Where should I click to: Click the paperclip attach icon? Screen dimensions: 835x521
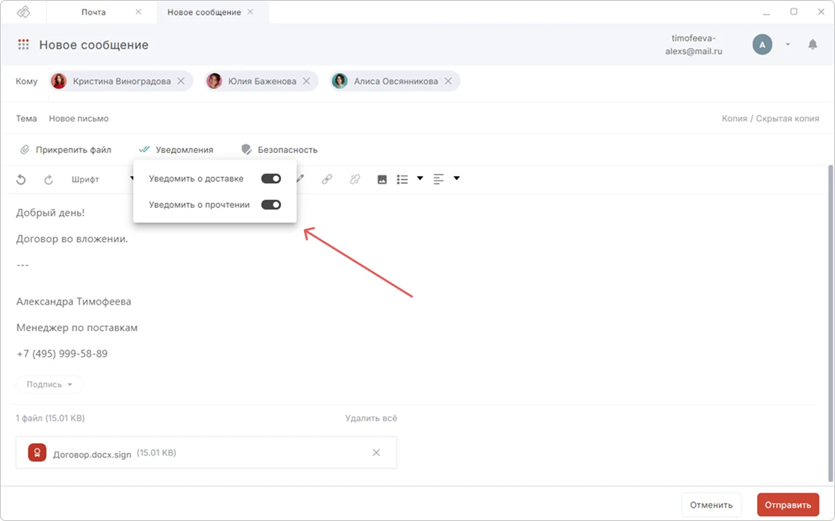24,150
